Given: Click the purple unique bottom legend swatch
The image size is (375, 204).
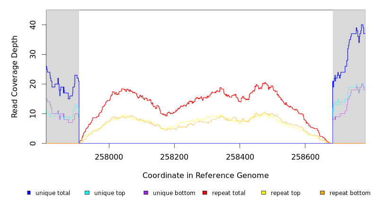Looking at the screenshot, I should [146, 193].
